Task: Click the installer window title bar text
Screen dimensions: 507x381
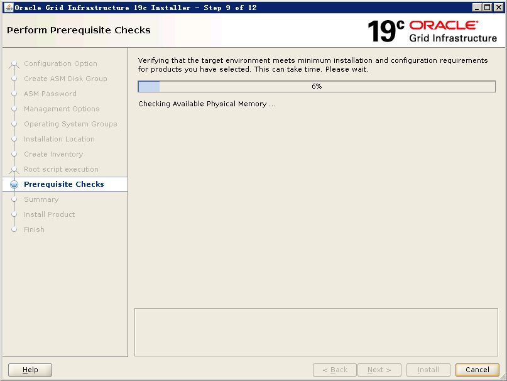Action: (x=136, y=8)
